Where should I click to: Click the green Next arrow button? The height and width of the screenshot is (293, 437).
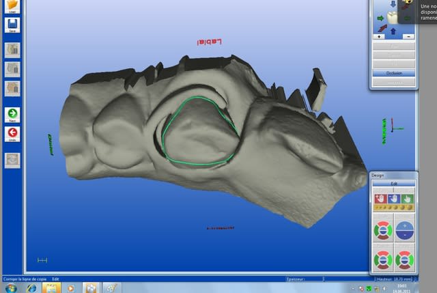12,114
